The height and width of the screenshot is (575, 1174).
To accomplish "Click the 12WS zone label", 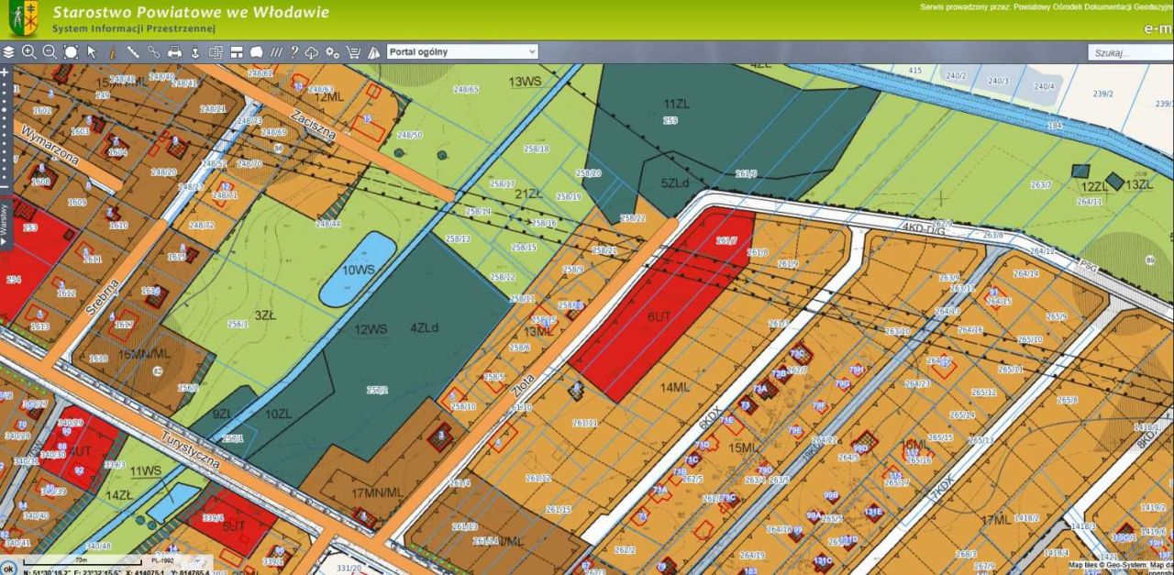I will [372, 328].
